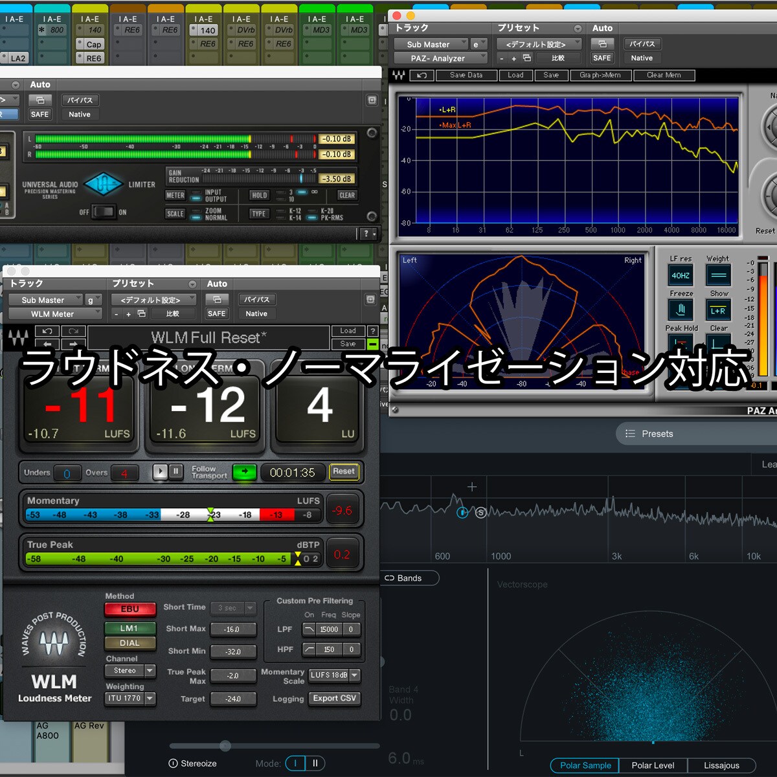
Task: Start the WLM loudness meter with play button
Action: pos(160,471)
